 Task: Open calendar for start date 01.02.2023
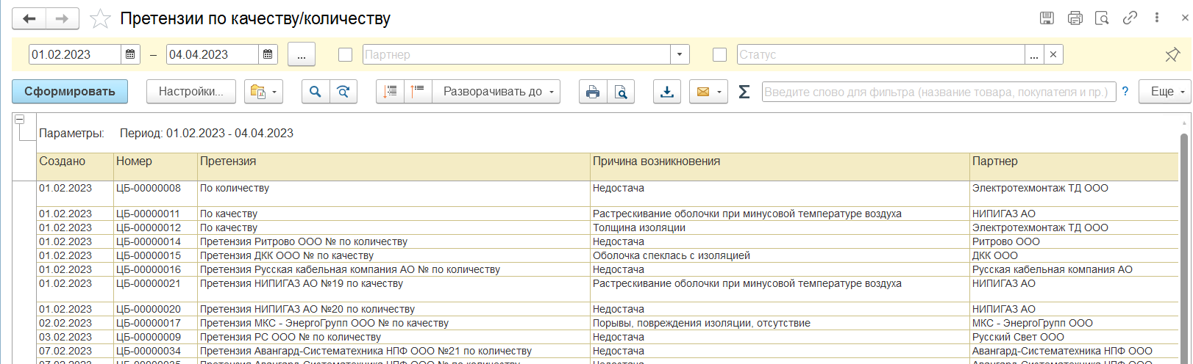pyautogui.click(x=130, y=54)
